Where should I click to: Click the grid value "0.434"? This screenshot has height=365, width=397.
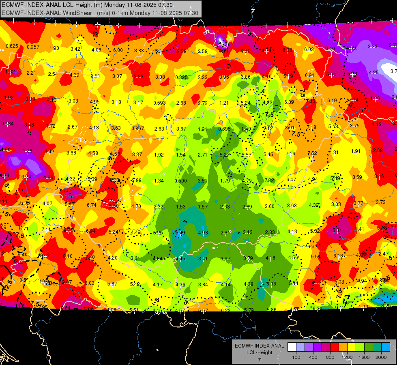tap(8, 124)
